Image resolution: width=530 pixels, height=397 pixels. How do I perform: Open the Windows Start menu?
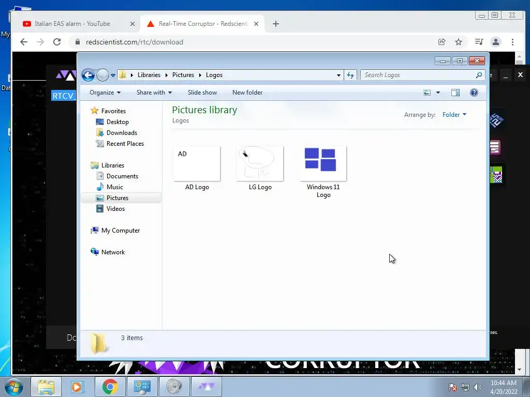[x=13, y=387]
